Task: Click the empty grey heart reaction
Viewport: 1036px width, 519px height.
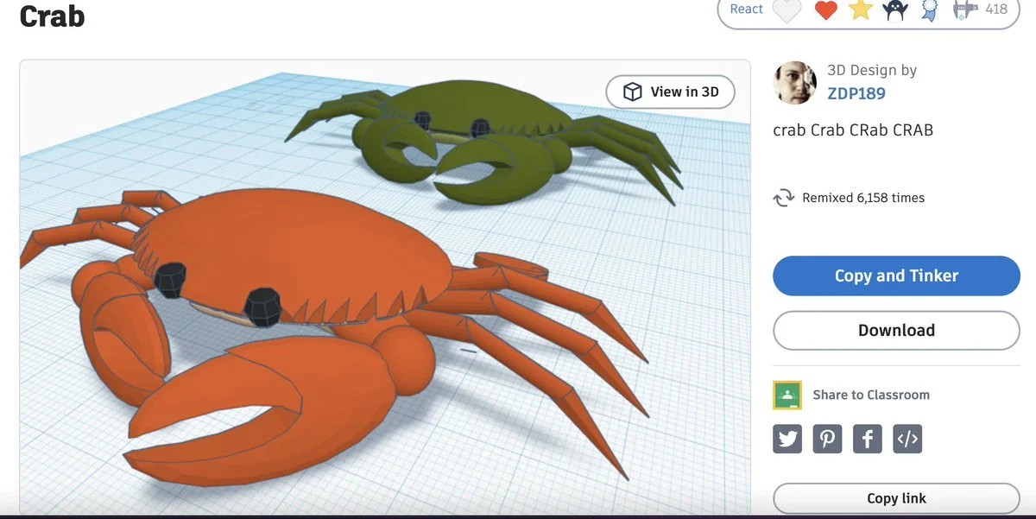Action: pyautogui.click(x=787, y=9)
